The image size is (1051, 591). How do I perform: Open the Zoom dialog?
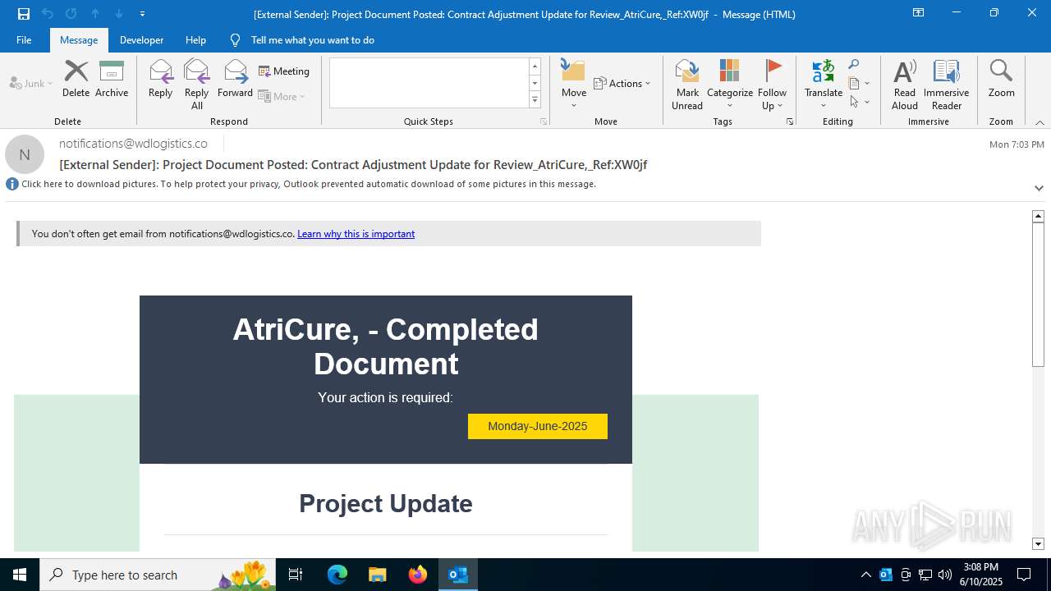pos(1001,79)
